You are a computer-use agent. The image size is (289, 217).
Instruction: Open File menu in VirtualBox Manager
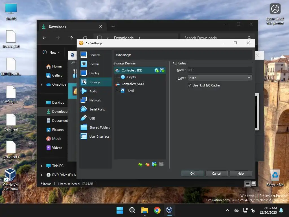(73, 62)
